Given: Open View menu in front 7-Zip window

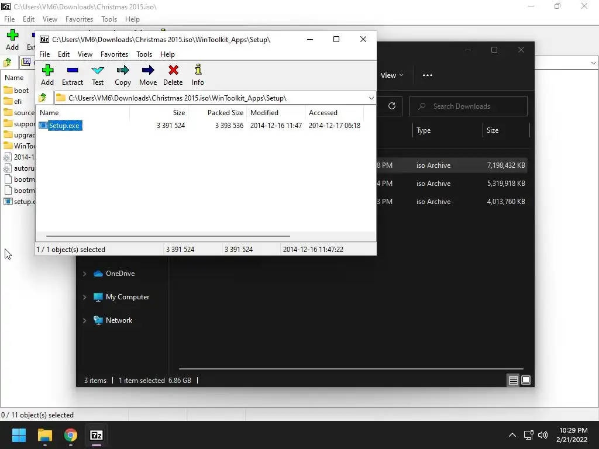Looking at the screenshot, I should (x=85, y=54).
